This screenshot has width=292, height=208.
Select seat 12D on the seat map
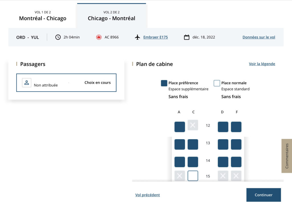(x=223, y=127)
